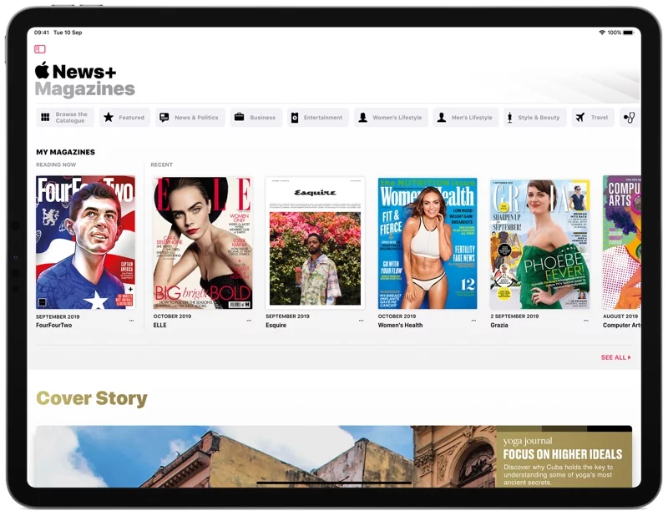
Task: Open more options for Grazia
Action: 586,321
